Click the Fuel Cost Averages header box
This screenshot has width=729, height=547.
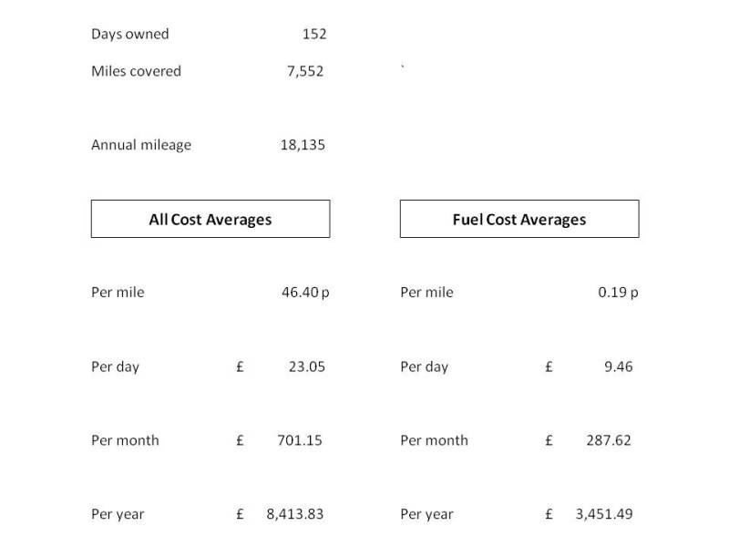[519, 219]
